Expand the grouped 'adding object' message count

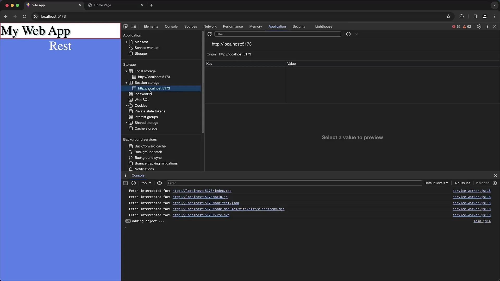[x=128, y=221]
